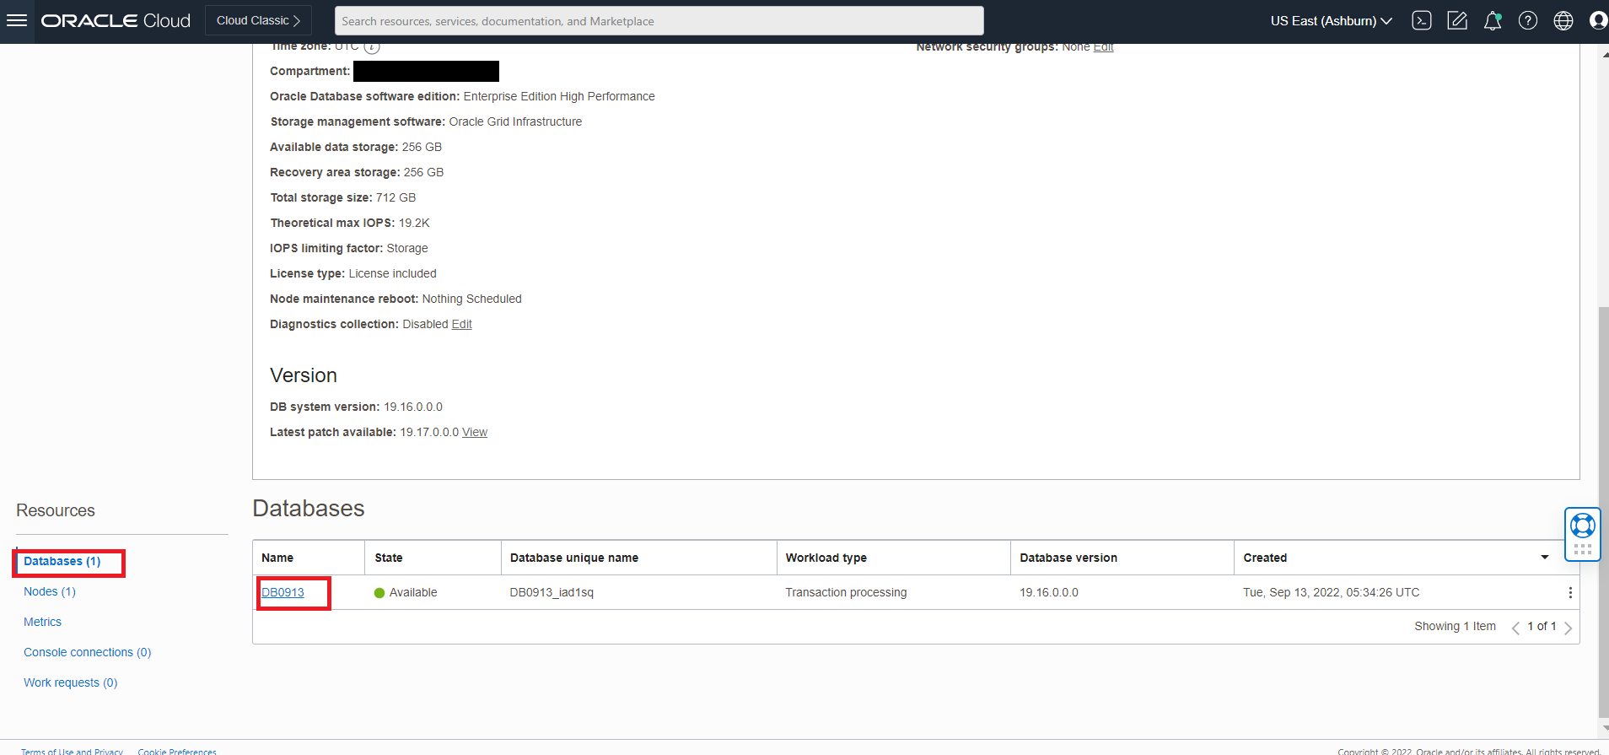Open the help question mark icon
1609x755 pixels.
1528,20
